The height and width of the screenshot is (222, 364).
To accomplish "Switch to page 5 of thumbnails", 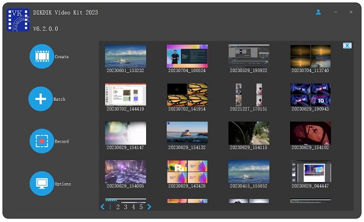I will click(141, 207).
